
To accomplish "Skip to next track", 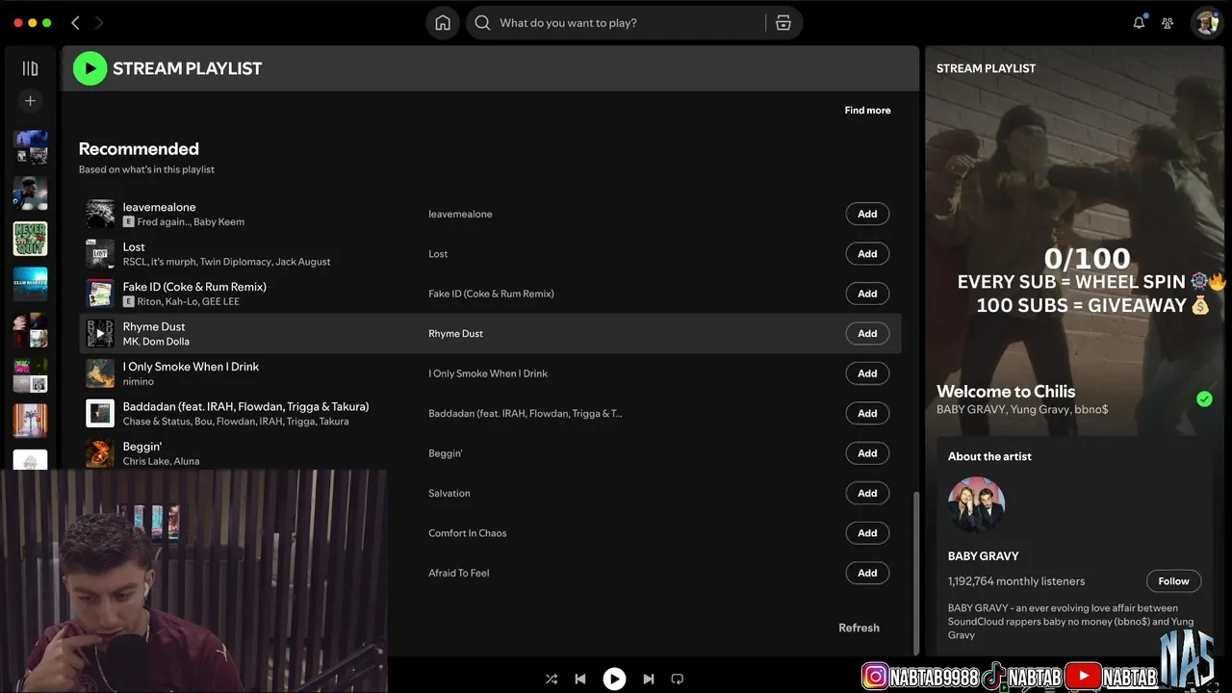I will (x=648, y=679).
